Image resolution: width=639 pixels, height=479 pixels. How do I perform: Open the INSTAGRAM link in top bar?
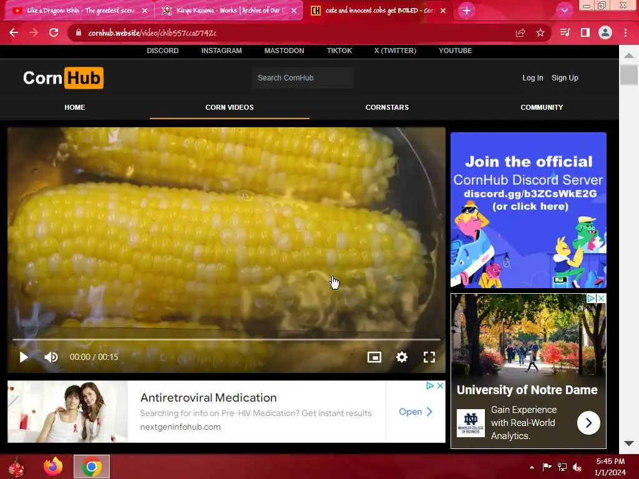tap(222, 51)
